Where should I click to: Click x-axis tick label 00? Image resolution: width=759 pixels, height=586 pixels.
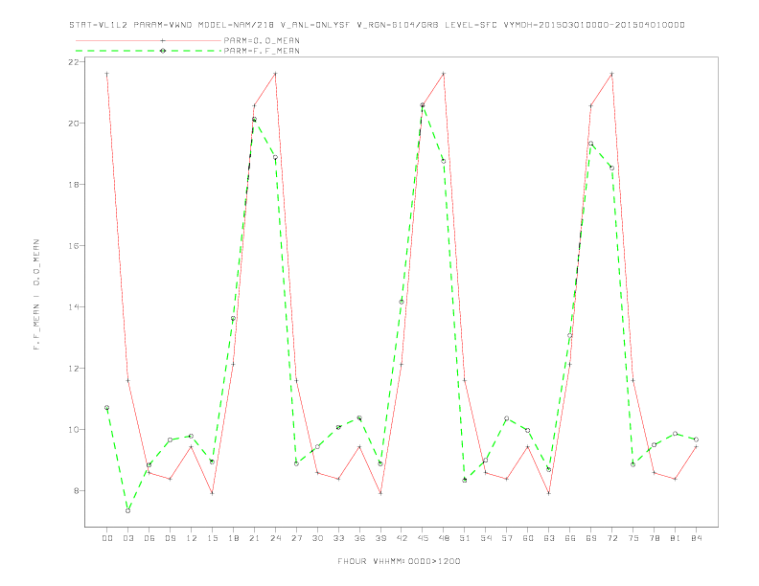[x=107, y=538]
